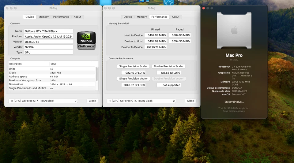Image resolution: width=294 pixels, height=163 pixels.
Task: Select Single Precision Fused Multipl... row
Action: click(x=52, y=88)
